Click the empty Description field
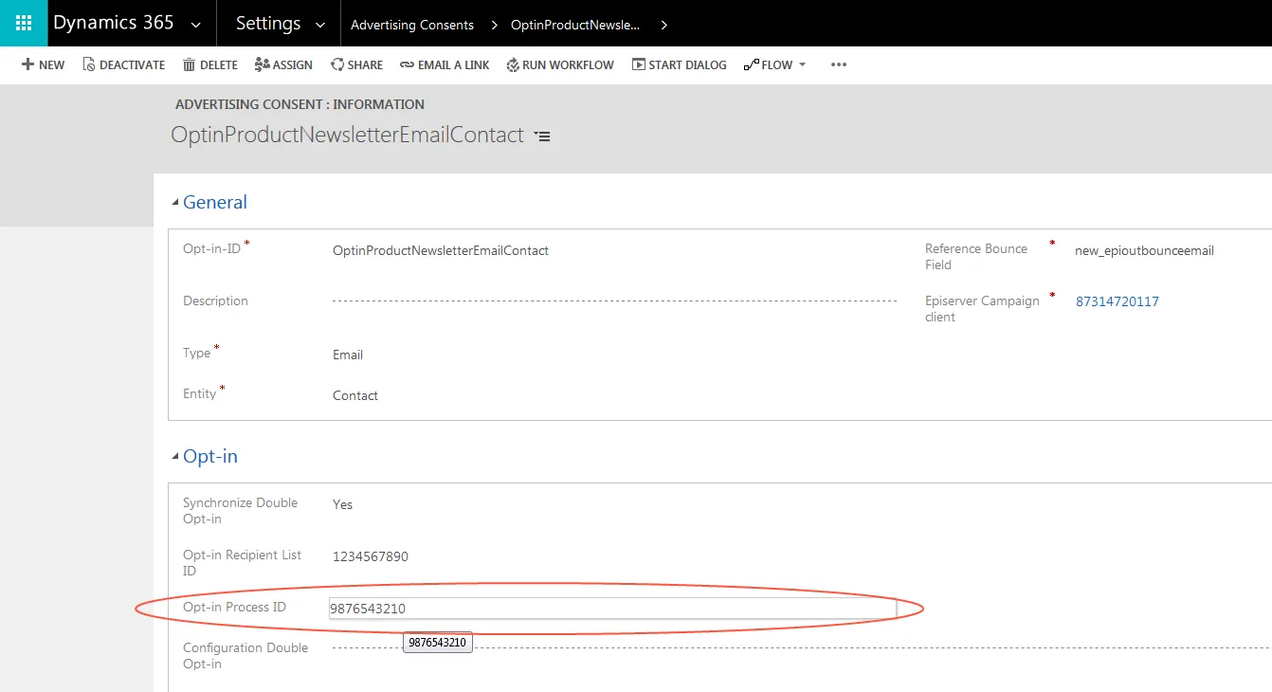 (x=614, y=301)
